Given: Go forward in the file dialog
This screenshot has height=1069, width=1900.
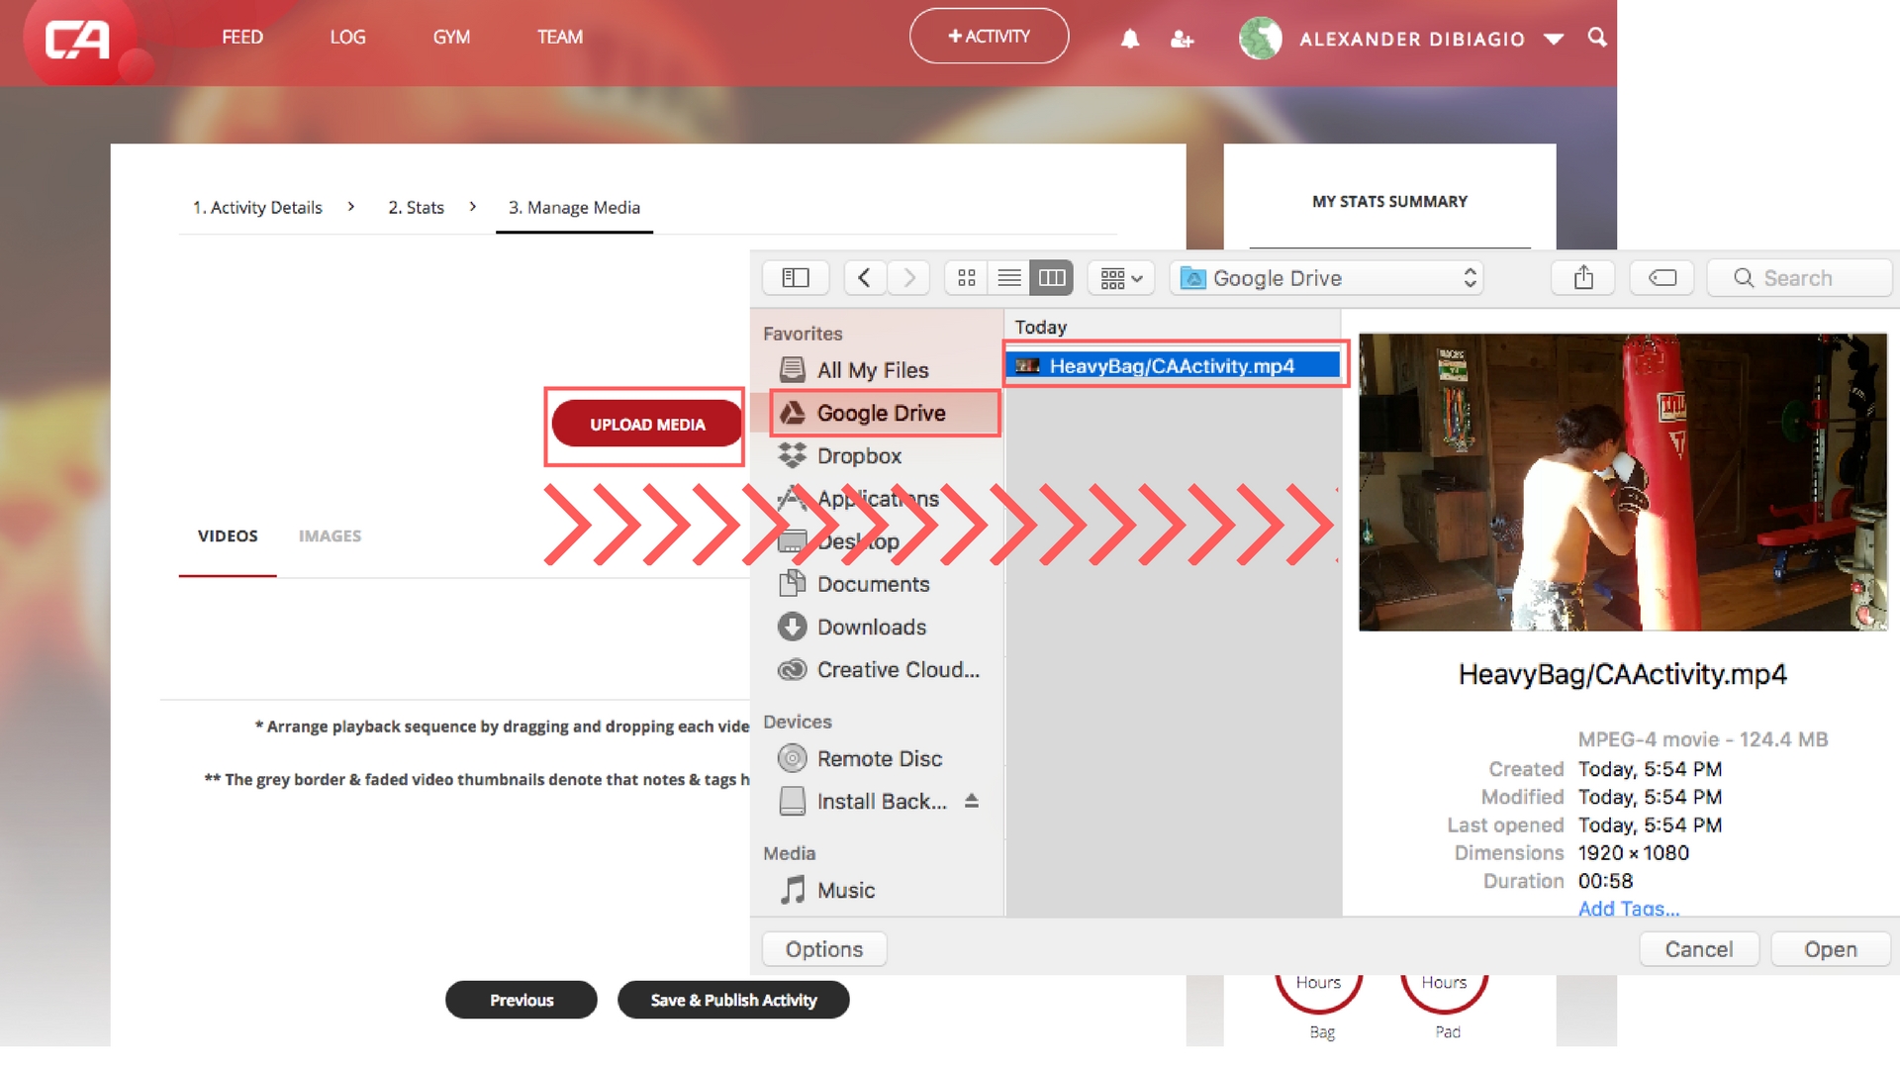Looking at the screenshot, I should (x=908, y=278).
